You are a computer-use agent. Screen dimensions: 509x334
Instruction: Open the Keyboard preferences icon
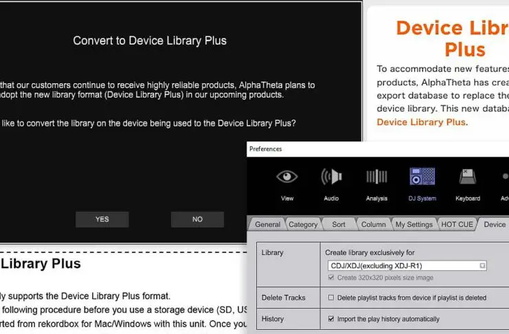click(468, 177)
